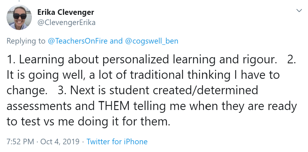This screenshot has width=308, height=152.
Task: Click the word "change." in the tweet
Action: [x=27, y=91]
